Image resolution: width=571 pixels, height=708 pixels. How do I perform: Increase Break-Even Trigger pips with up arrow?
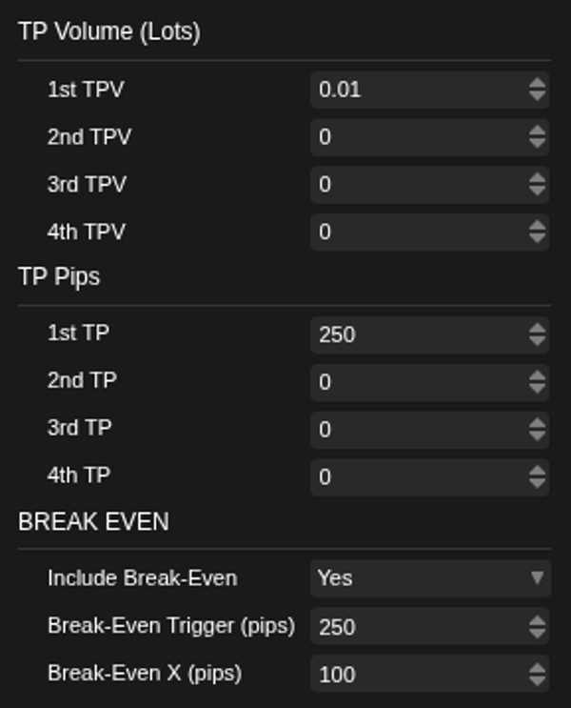click(538, 619)
